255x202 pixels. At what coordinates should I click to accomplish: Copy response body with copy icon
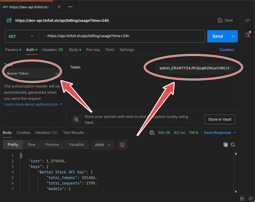pyautogui.click(x=225, y=145)
